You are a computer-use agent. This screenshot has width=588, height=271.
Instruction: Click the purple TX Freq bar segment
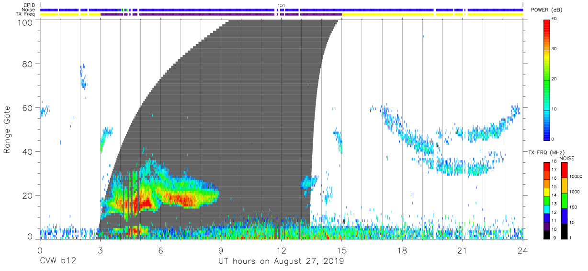tap(221, 14)
